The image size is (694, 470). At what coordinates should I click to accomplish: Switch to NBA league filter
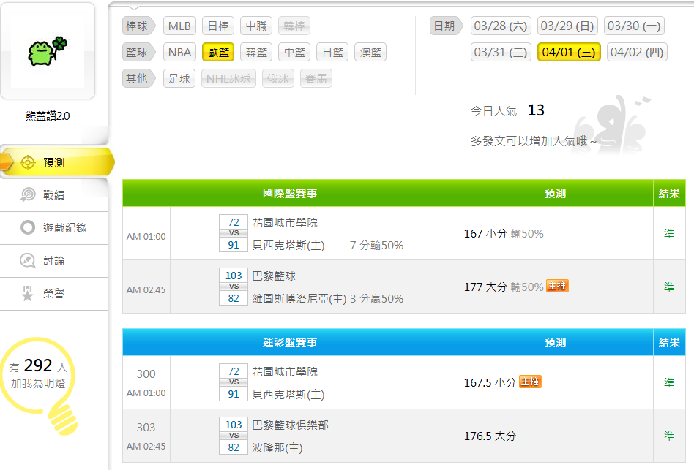point(179,53)
